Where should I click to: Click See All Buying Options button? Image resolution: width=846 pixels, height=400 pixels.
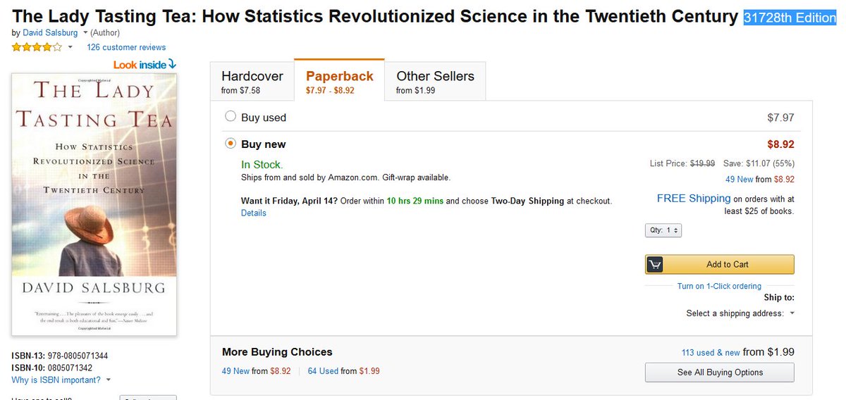pyautogui.click(x=719, y=373)
